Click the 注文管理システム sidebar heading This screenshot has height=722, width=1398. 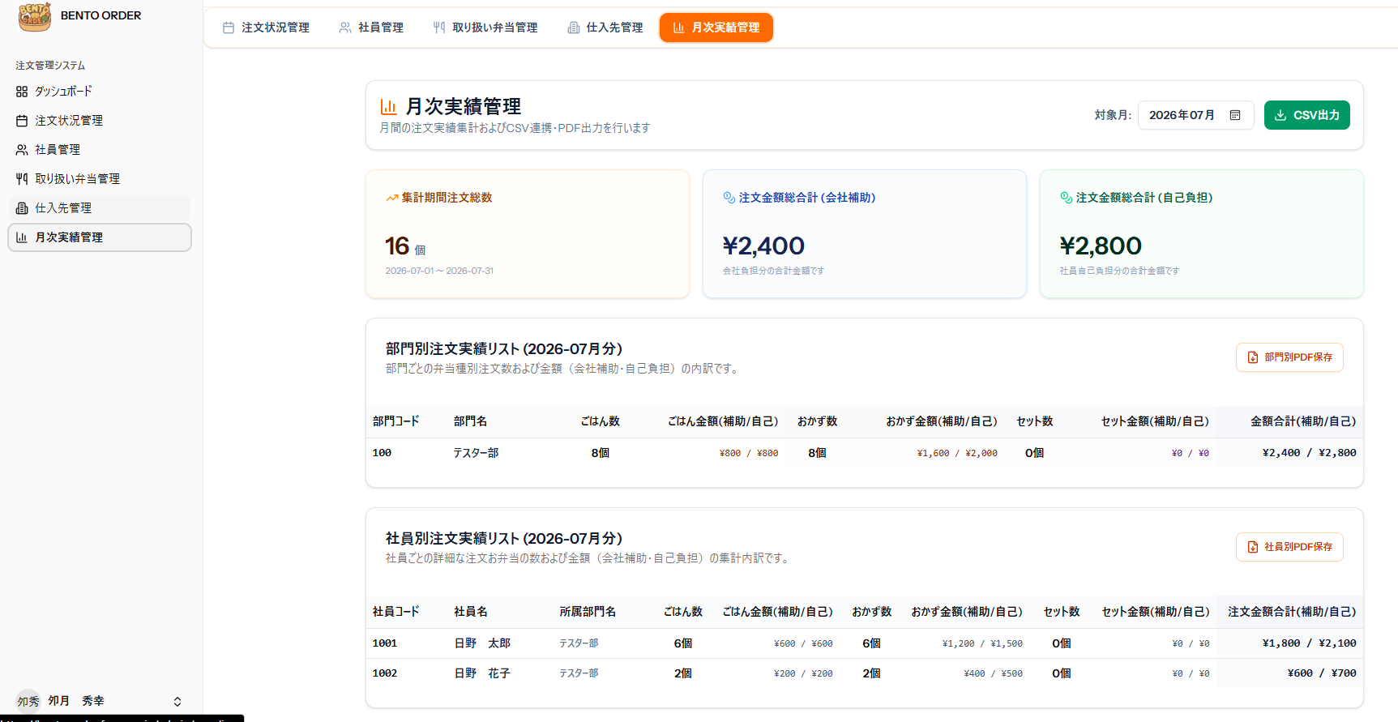point(50,66)
